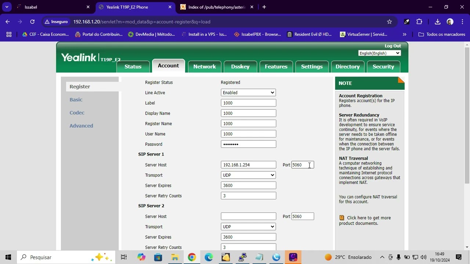470x264 pixels.
Task: Open the Directory tab
Action: (347, 66)
